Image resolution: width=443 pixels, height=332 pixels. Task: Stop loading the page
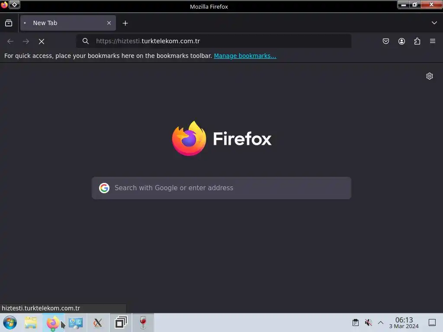tap(42, 41)
